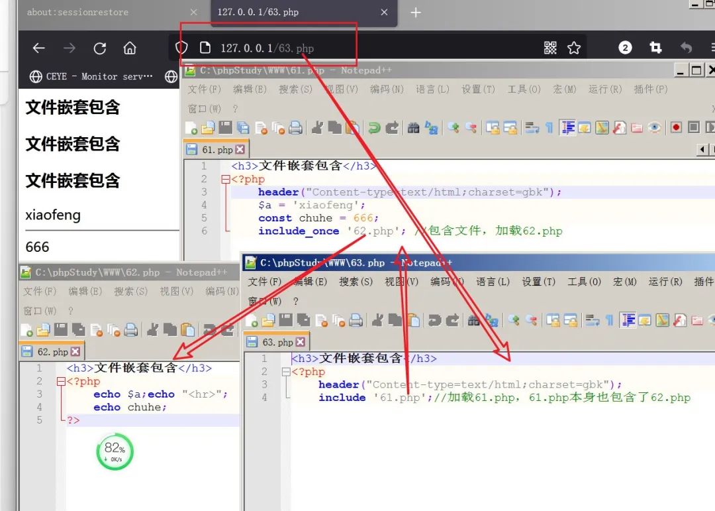
Task: Click Print icon in 63.php Notepad++ toolbar
Action: point(356,321)
